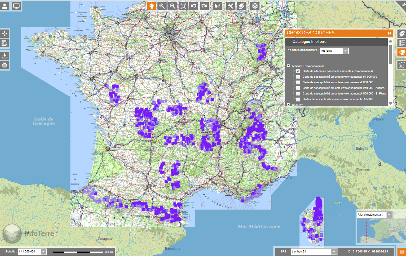
Task: Collapse the Choix des couches panel
Action: 390,33
